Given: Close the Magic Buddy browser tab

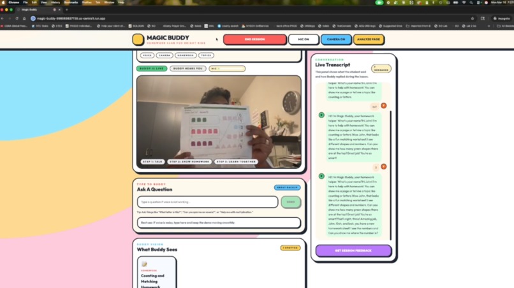Looking at the screenshot, I should point(59,10).
